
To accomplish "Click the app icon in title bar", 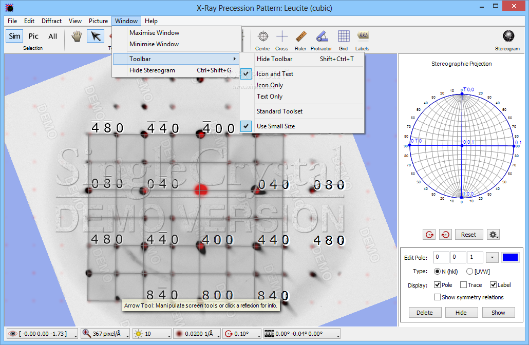I will [x=9, y=7].
